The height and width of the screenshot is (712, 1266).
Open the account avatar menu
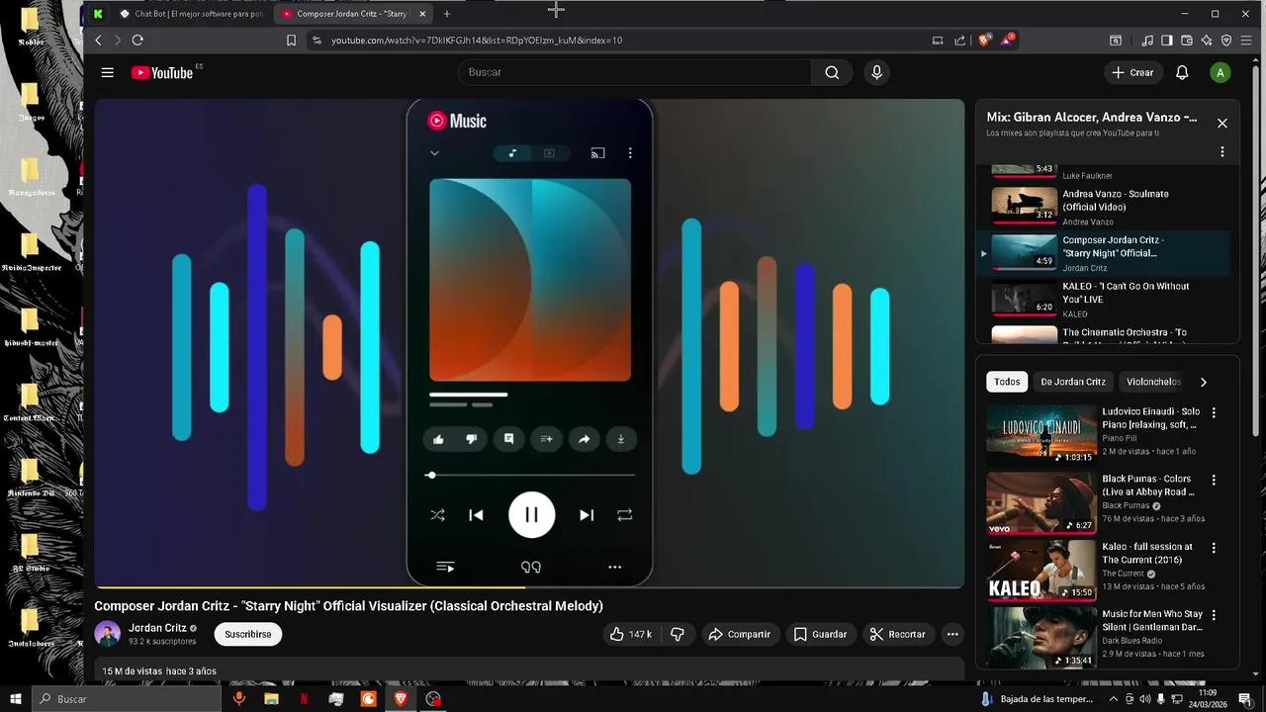tap(1220, 72)
